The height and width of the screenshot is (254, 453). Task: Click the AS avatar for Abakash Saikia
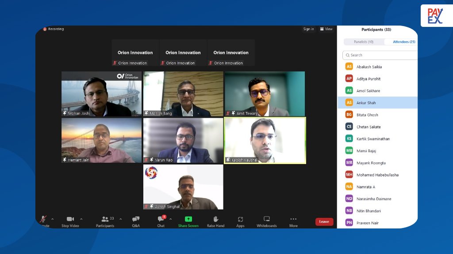pyautogui.click(x=349, y=67)
